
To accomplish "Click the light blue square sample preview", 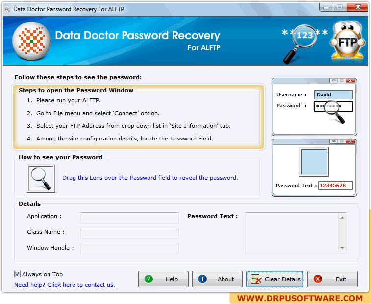I will pos(314,162).
